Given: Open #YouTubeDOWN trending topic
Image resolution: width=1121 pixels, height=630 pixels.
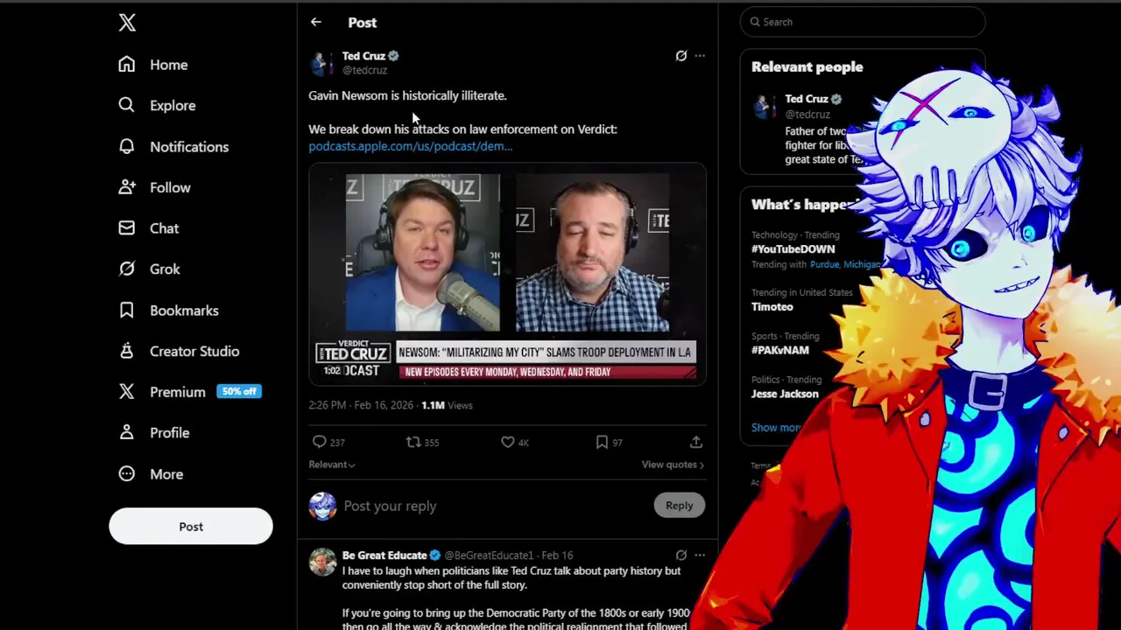Looking at the screenshot, I should pos(793,248).
